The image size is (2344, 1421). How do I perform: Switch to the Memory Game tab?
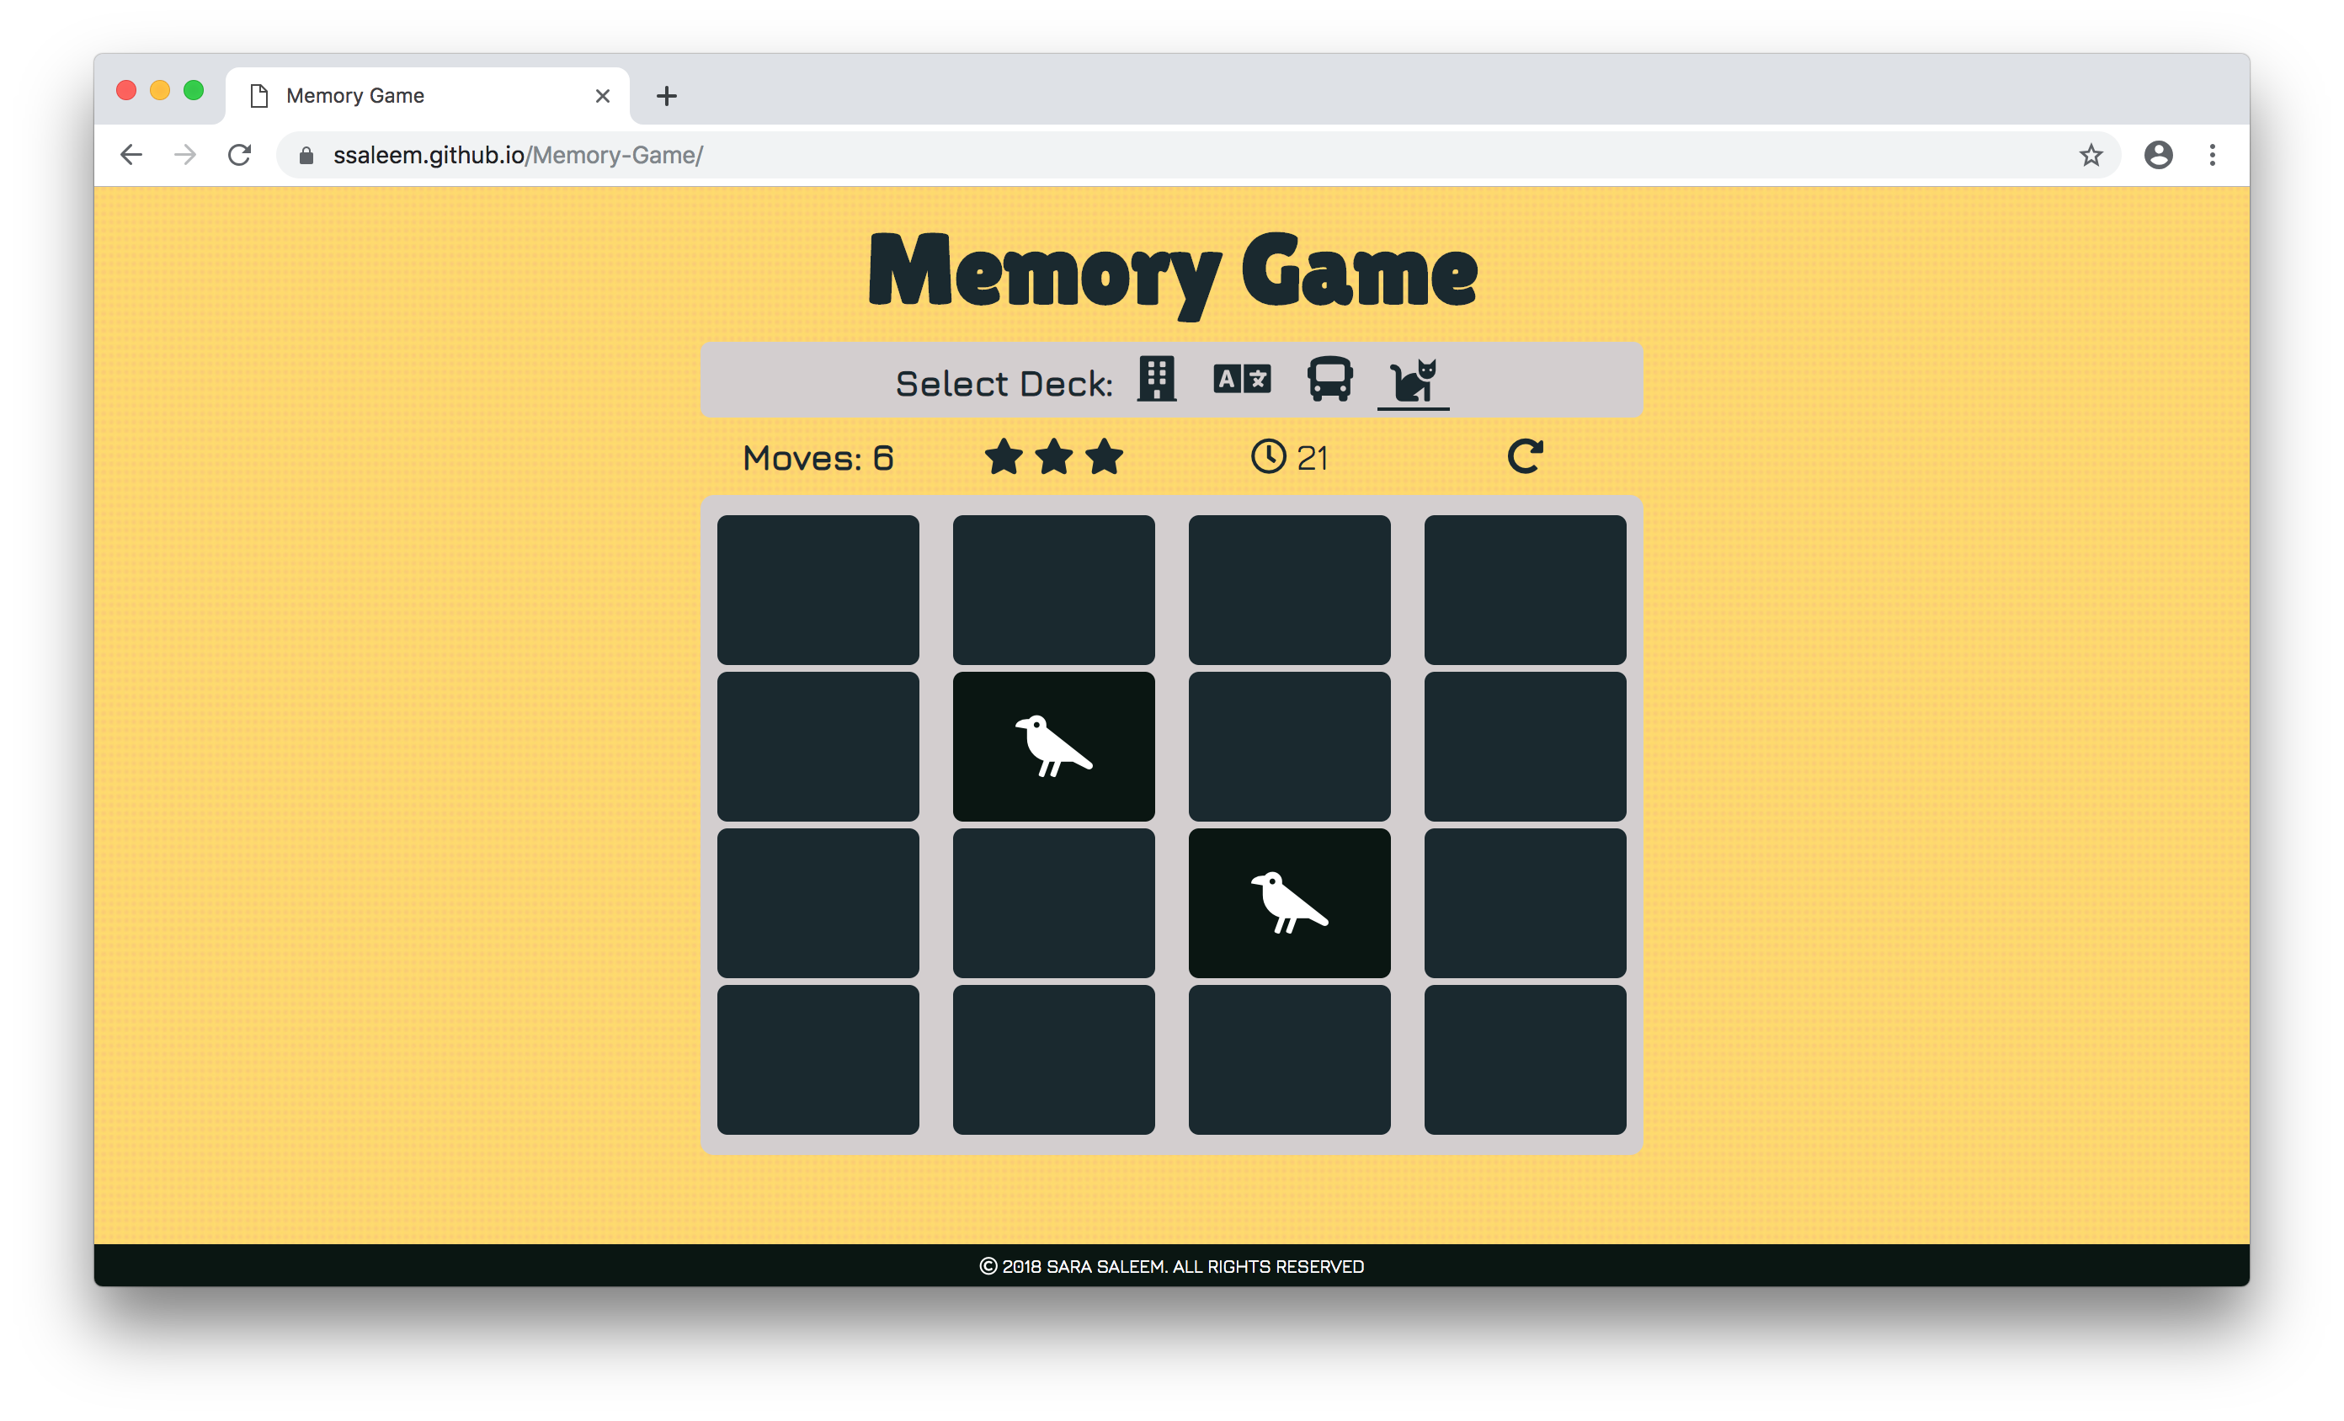pos(418,96)
